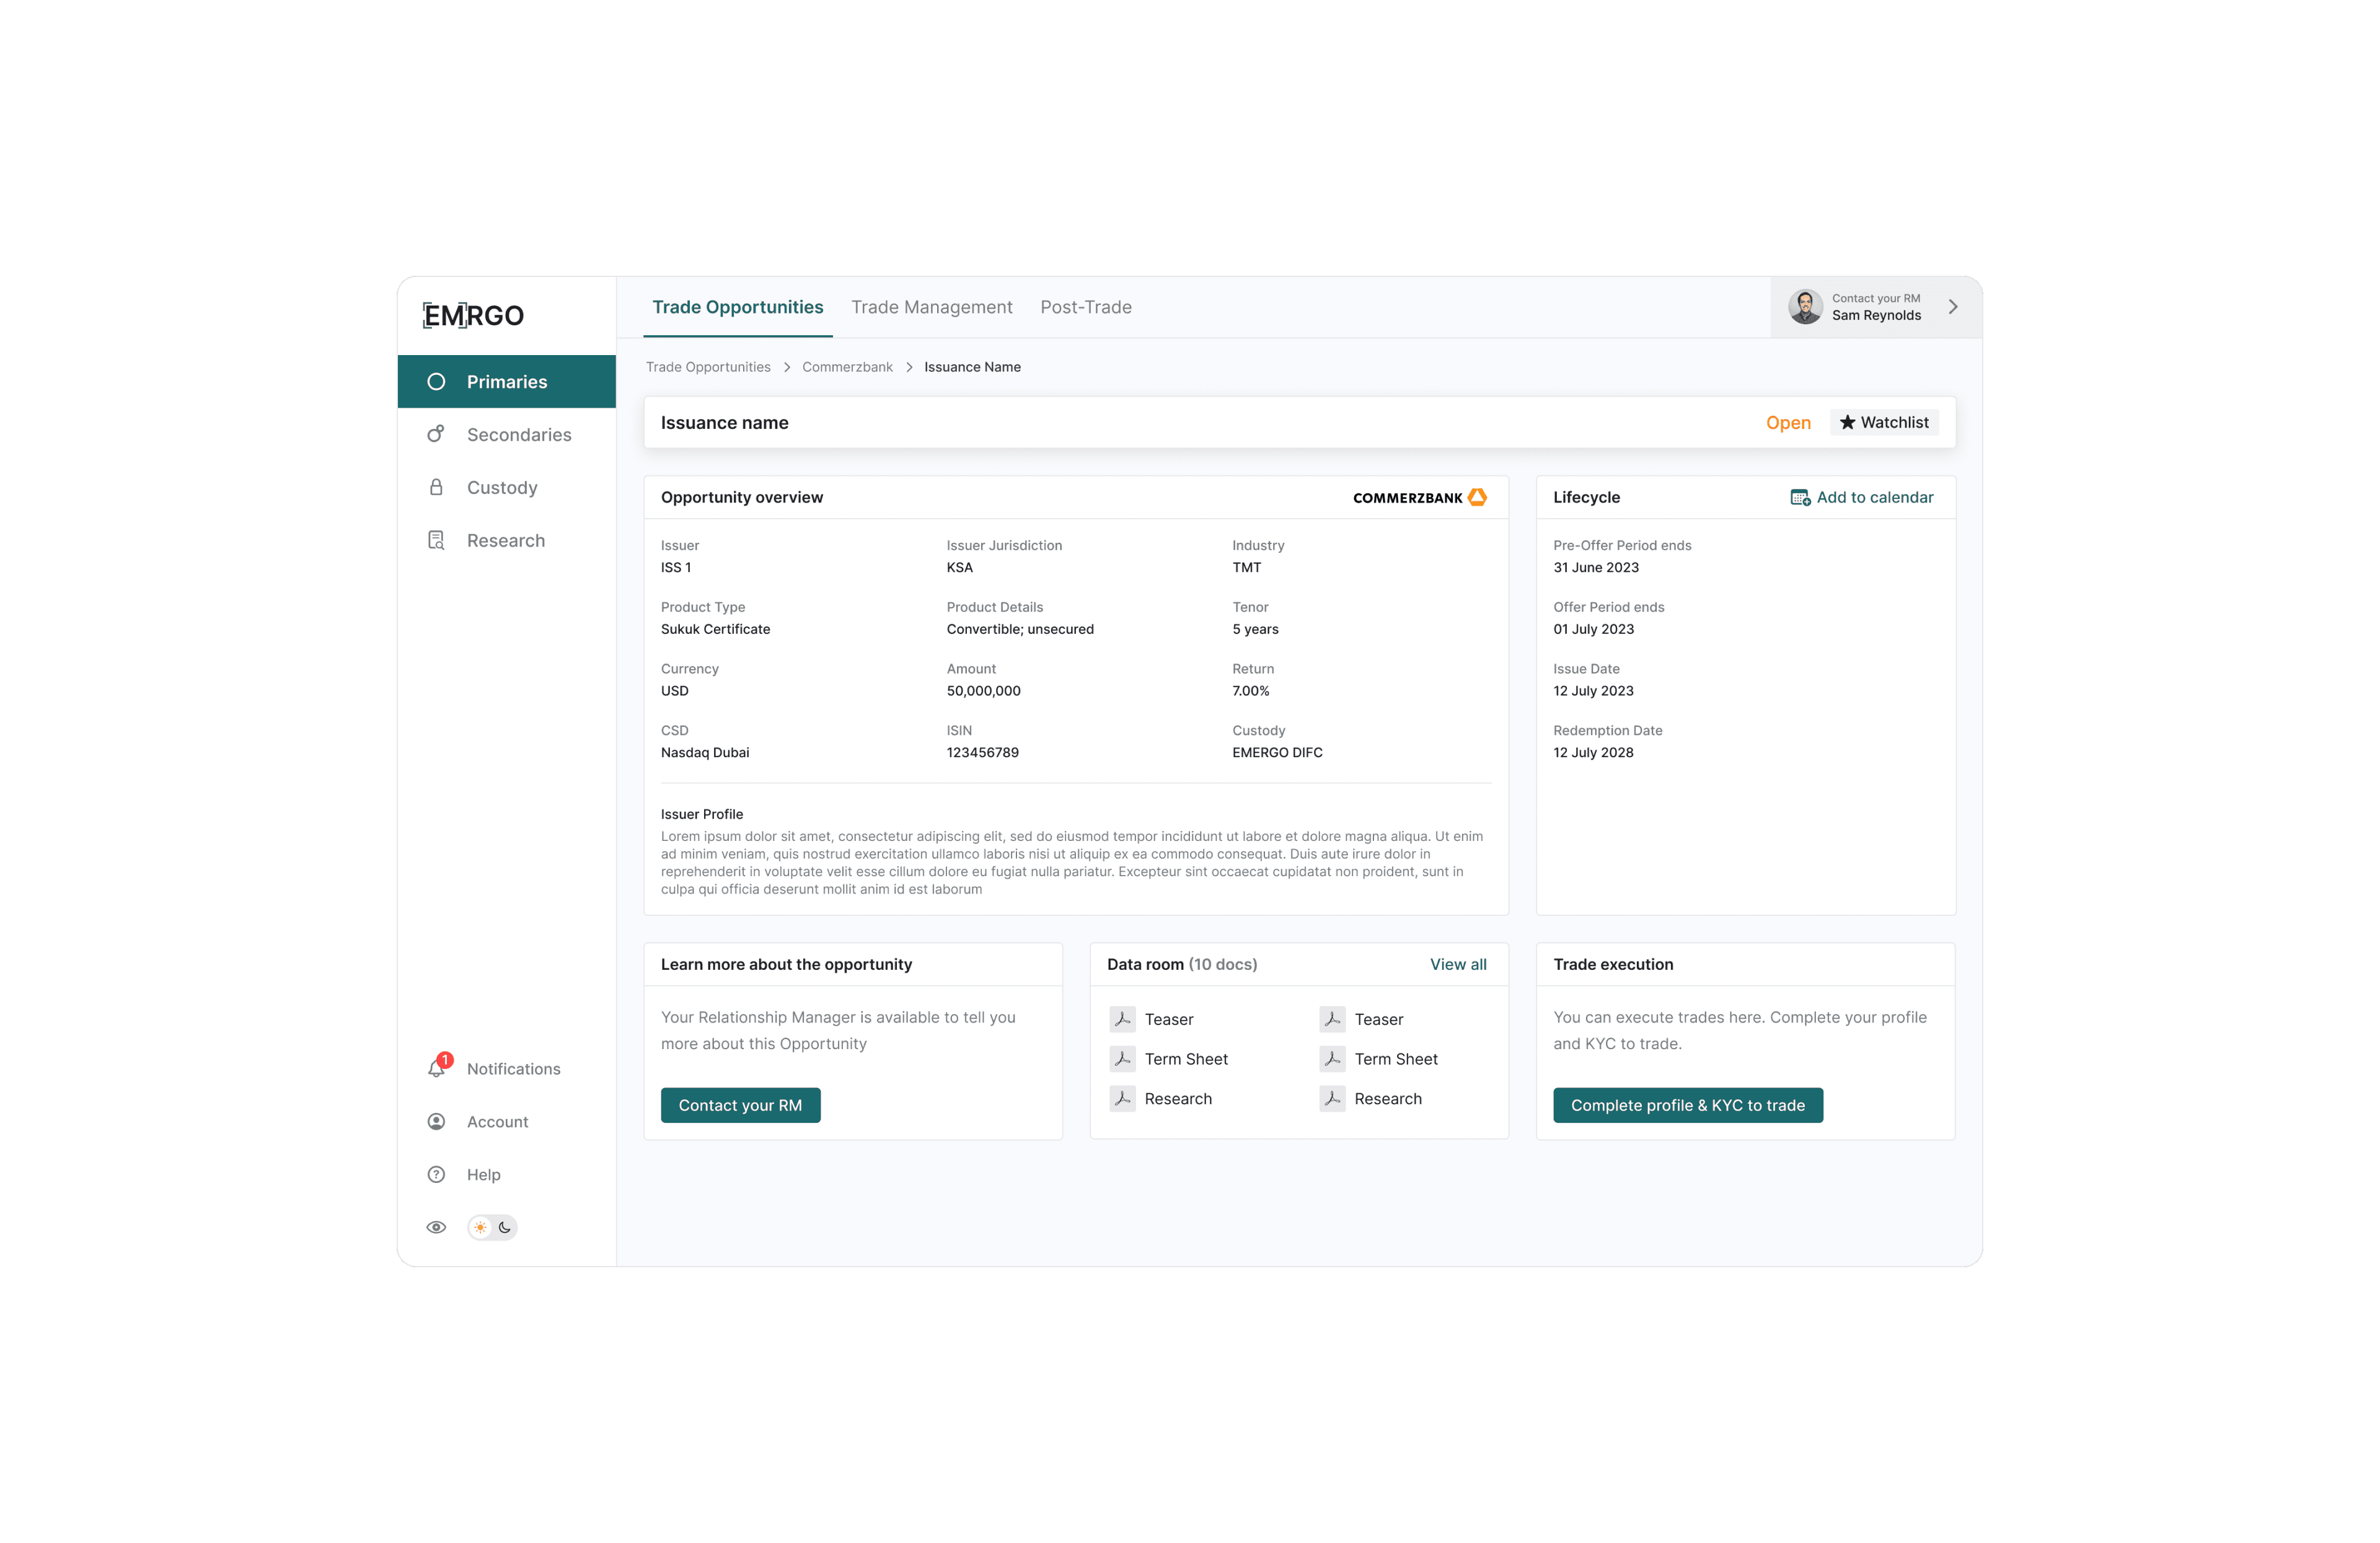The image size is (2380, 1543).
Task: Click the Add to calendar icon
Action: (x=1799, y=497)
